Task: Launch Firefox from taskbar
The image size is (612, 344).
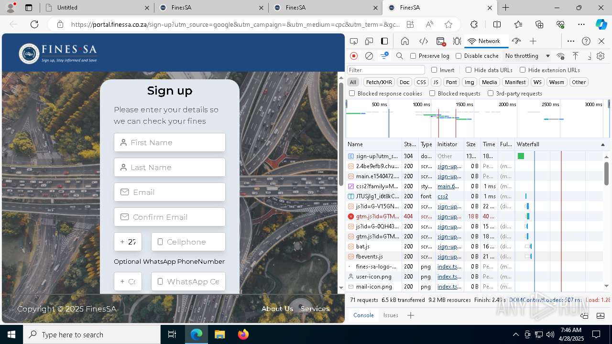Action: pyautogui.click(x=243, y=334)
